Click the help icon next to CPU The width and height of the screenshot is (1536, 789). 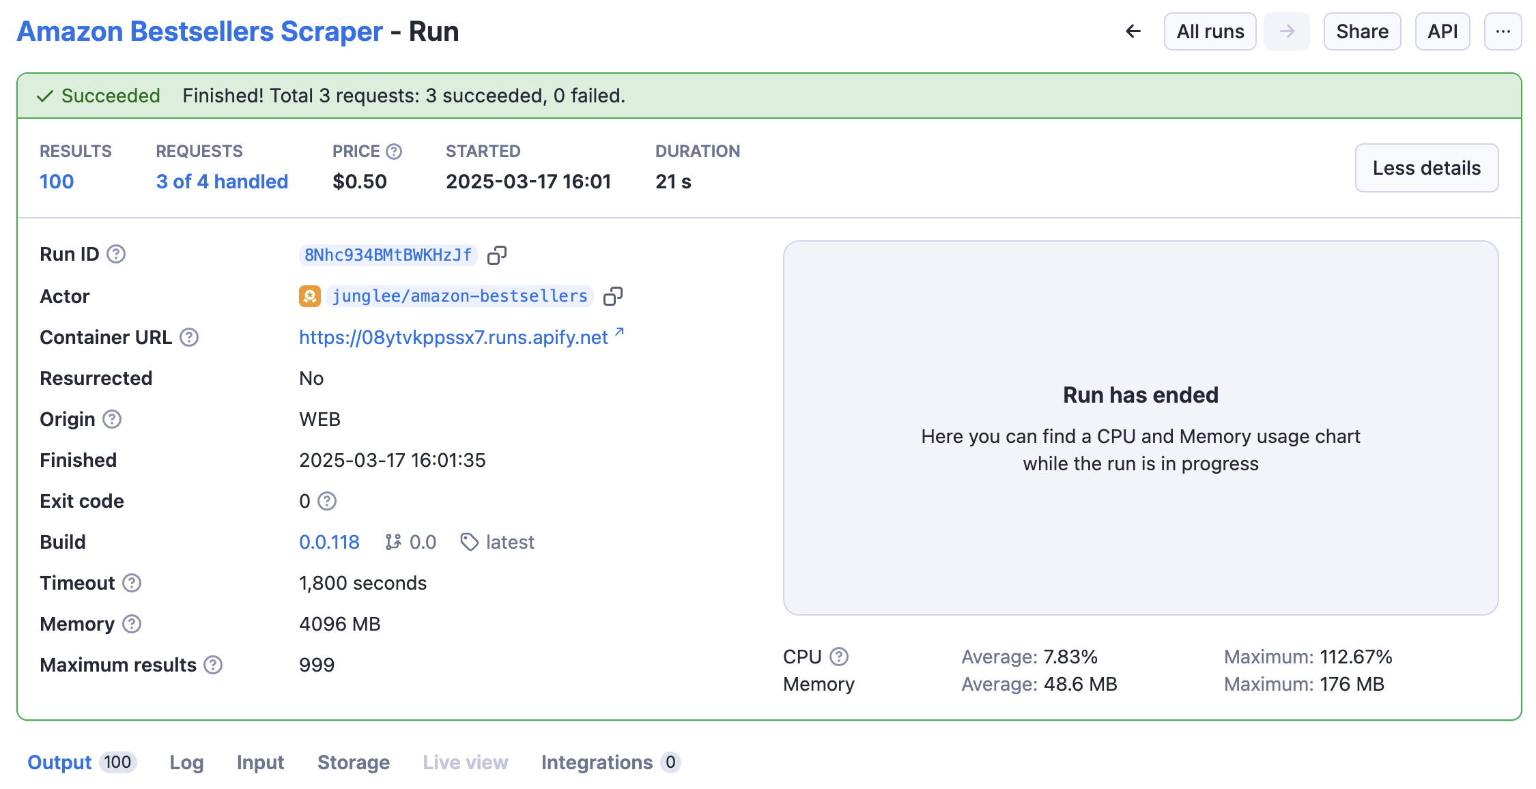(839, 657)
